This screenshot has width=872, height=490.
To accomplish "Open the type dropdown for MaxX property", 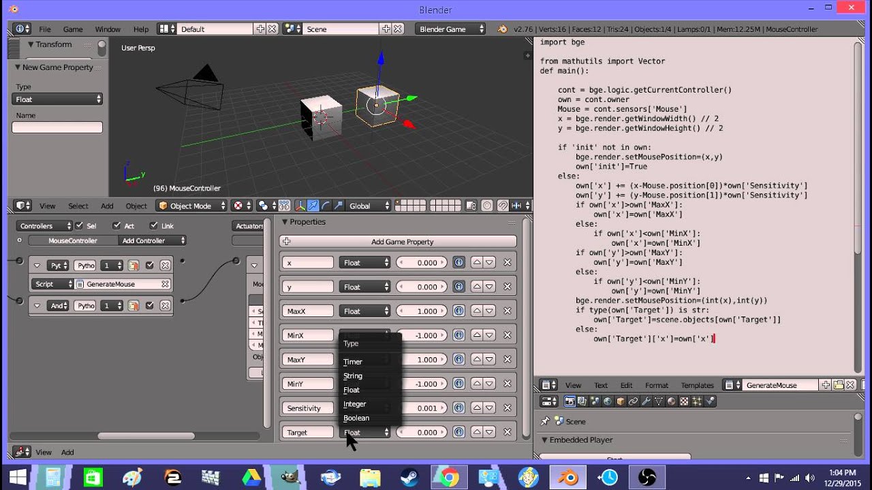I will pyautogui.click(x=365, y=311).
